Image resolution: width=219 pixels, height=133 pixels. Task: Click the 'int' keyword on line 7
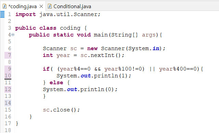click(x=48, y=55)
